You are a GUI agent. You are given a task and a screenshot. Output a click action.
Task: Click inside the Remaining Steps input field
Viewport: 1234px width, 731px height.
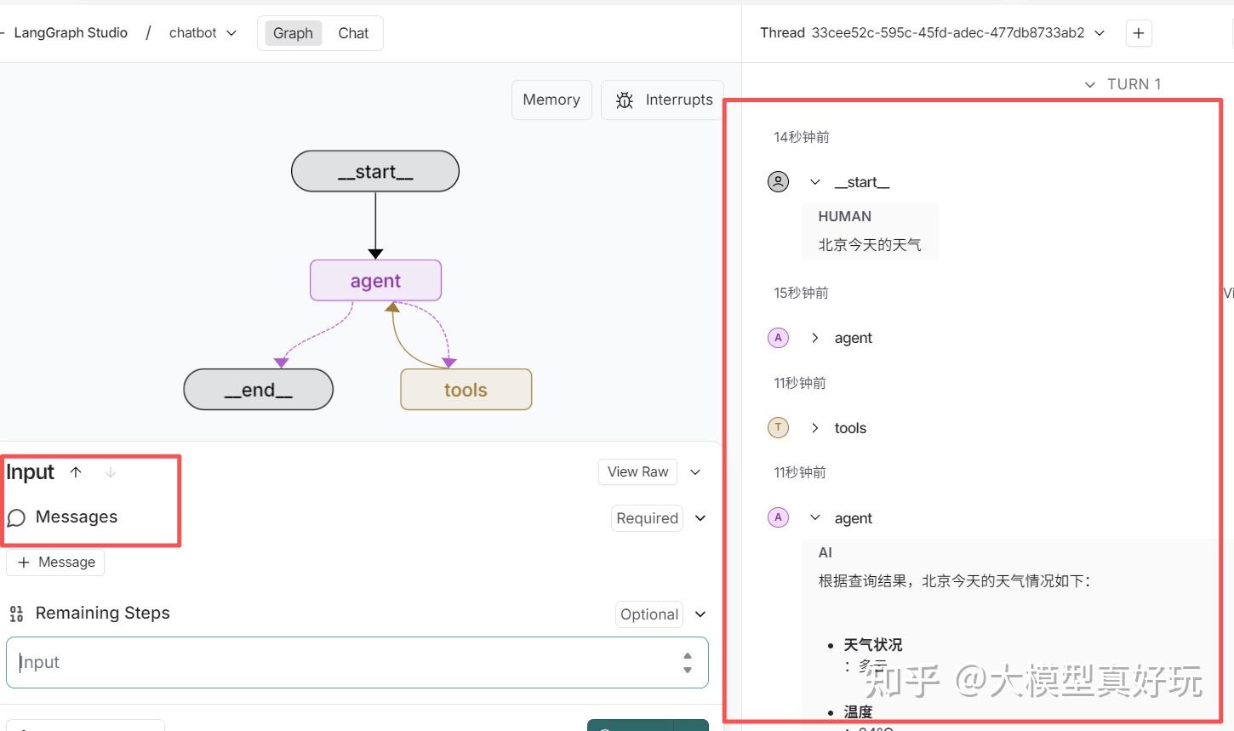coord(340,662)
